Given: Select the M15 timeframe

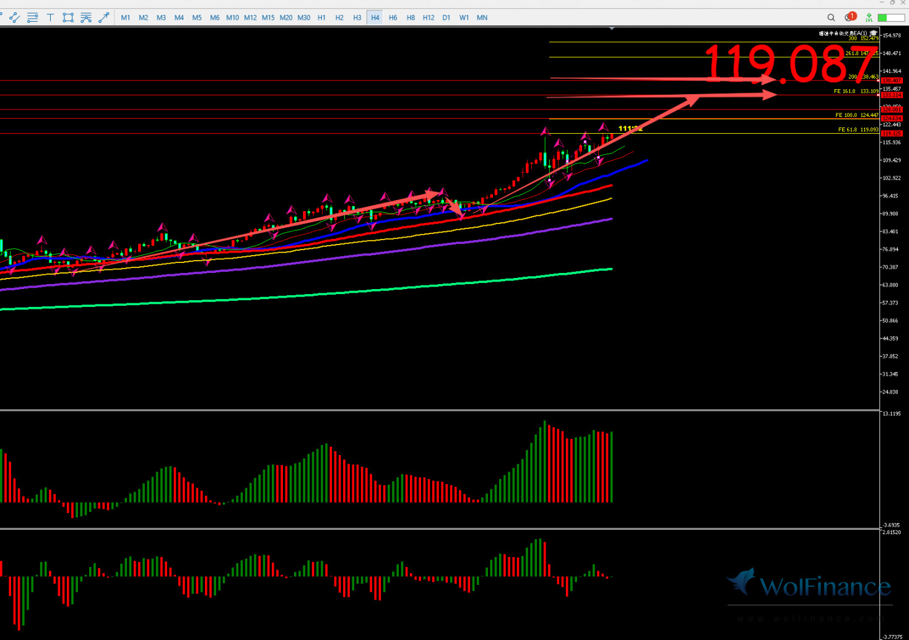Looking at the screenshot, I should click(268, 17).
